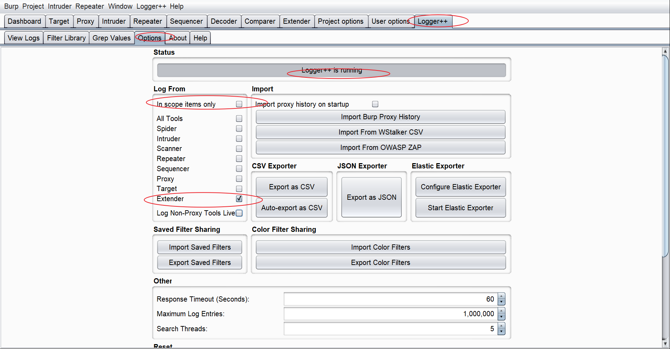Switch to the Repeater tab
Screen dimensions: 670x349
pyautogui.click(x=148, y=21)
